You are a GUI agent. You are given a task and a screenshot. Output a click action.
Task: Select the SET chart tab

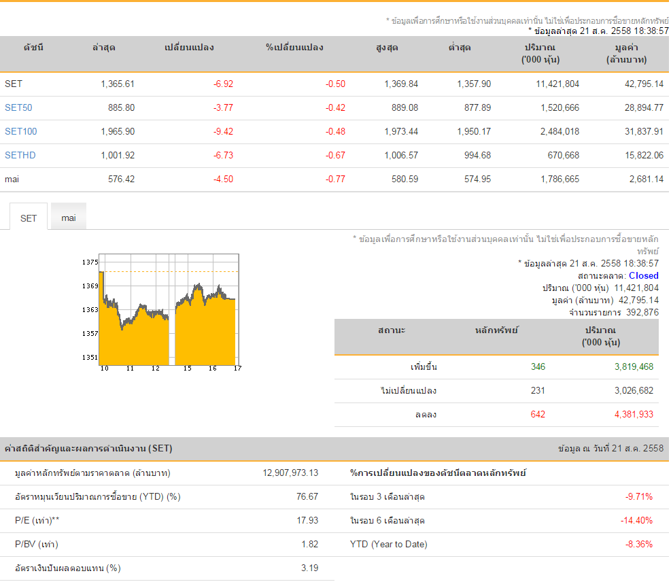tap(29, 218)
